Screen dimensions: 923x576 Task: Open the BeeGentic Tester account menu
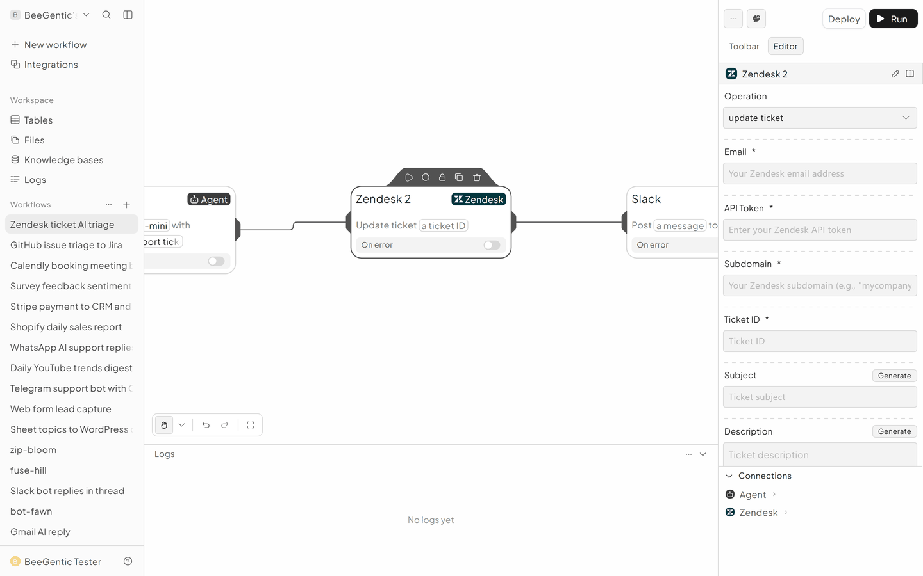[56, 561]
